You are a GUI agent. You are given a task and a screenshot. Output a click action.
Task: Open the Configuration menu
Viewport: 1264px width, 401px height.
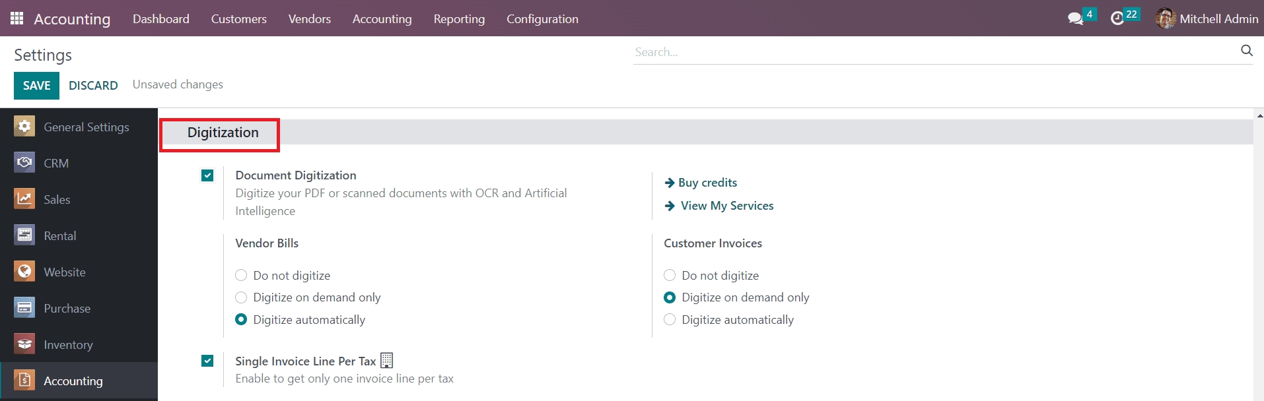coord(542,19)
